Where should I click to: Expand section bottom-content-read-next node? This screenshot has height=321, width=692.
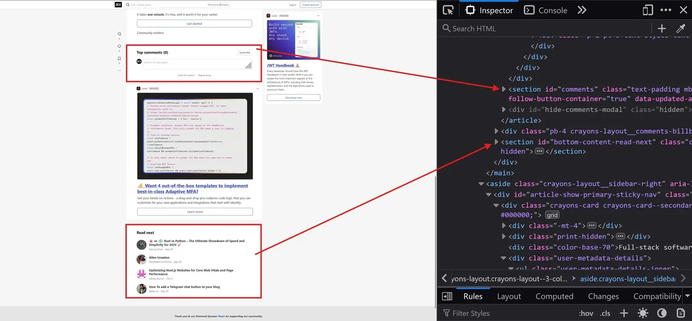[497, 142]
